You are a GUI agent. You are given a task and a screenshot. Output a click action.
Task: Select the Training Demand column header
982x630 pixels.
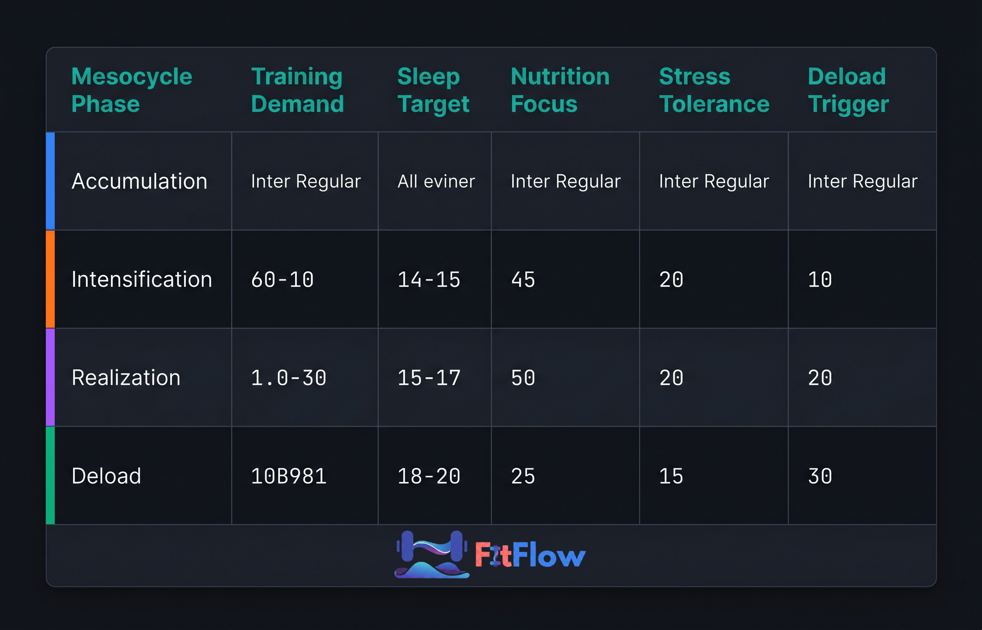coord(297,90)
